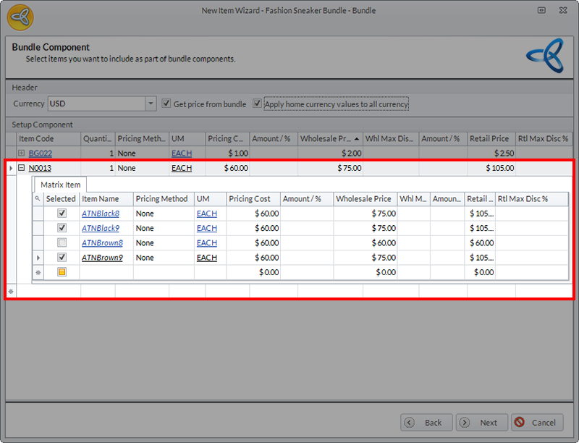Image resolution: width=579 pixels, height=443 pixels.
Task: Click the row indicator arrow beside ATNBrown9
Action: pos(38,258)
